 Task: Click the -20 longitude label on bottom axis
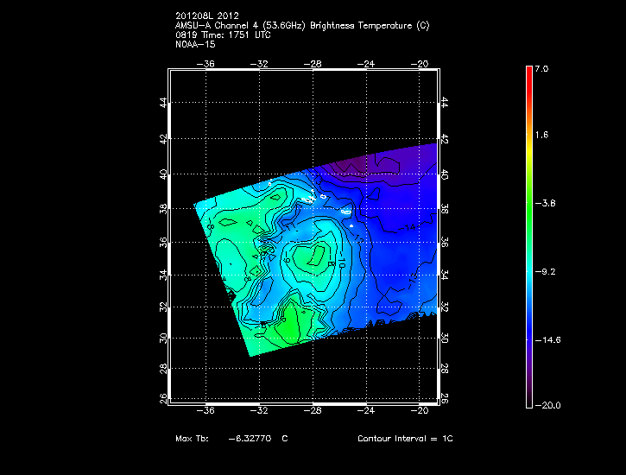coord(422,410)
